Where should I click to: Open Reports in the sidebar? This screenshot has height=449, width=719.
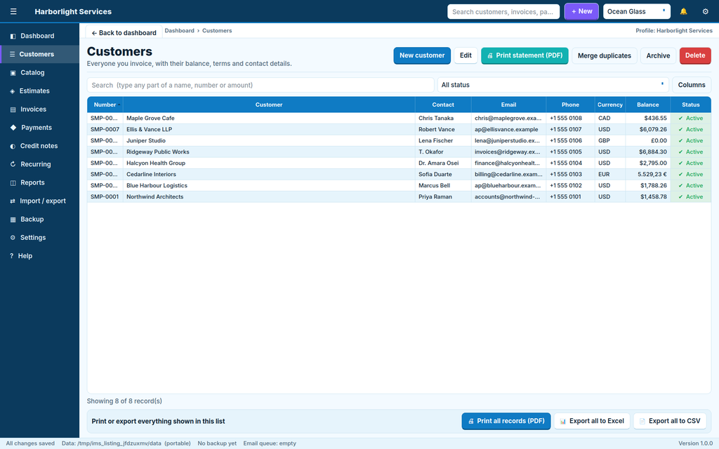pyautogui.click(x=40, y=182)
